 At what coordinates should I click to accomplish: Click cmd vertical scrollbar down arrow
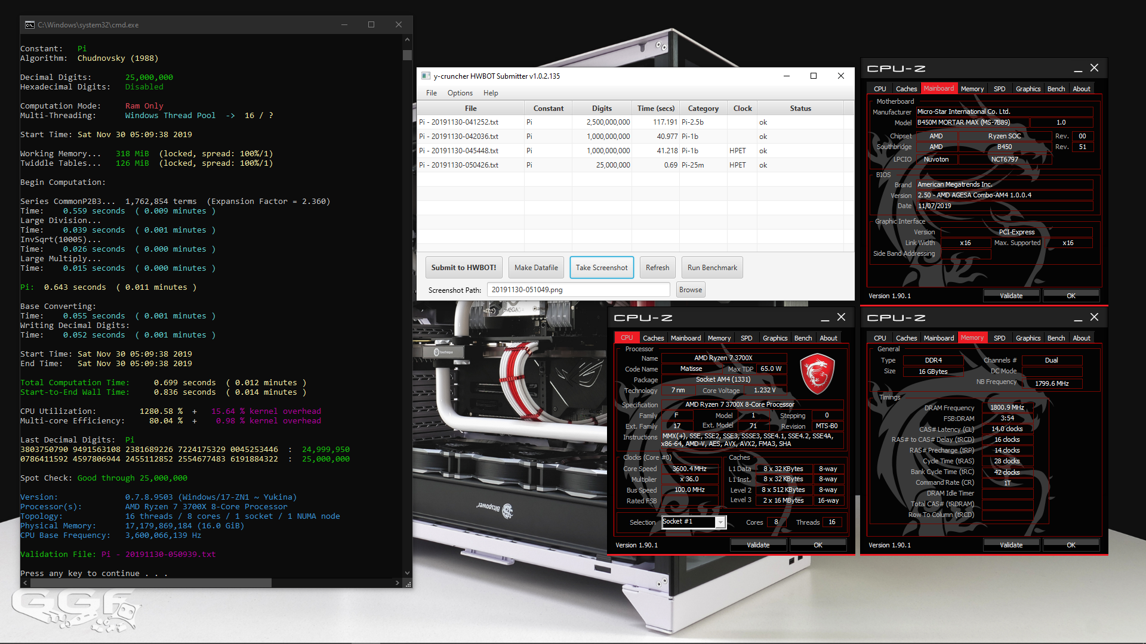407,573
